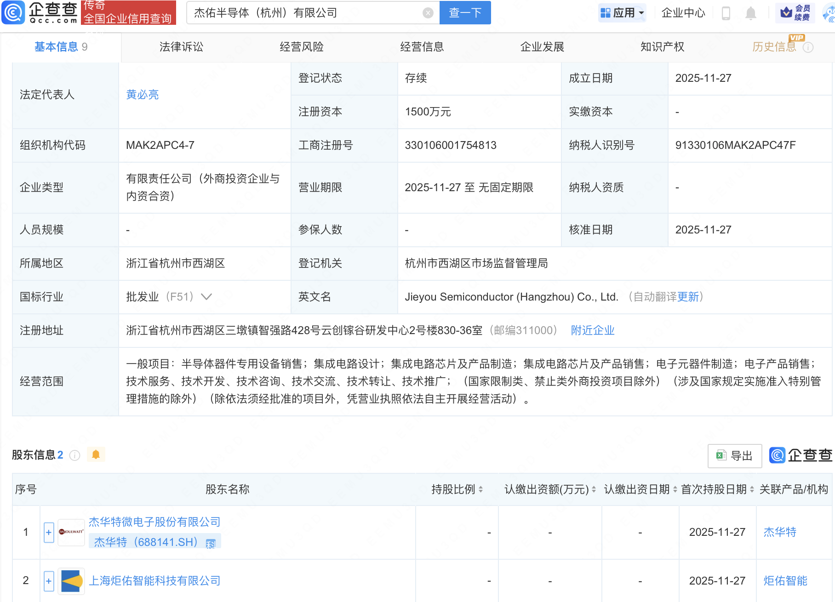
Task: Expand shareholder row for 杰华特微电子
Action: point(49,533)
